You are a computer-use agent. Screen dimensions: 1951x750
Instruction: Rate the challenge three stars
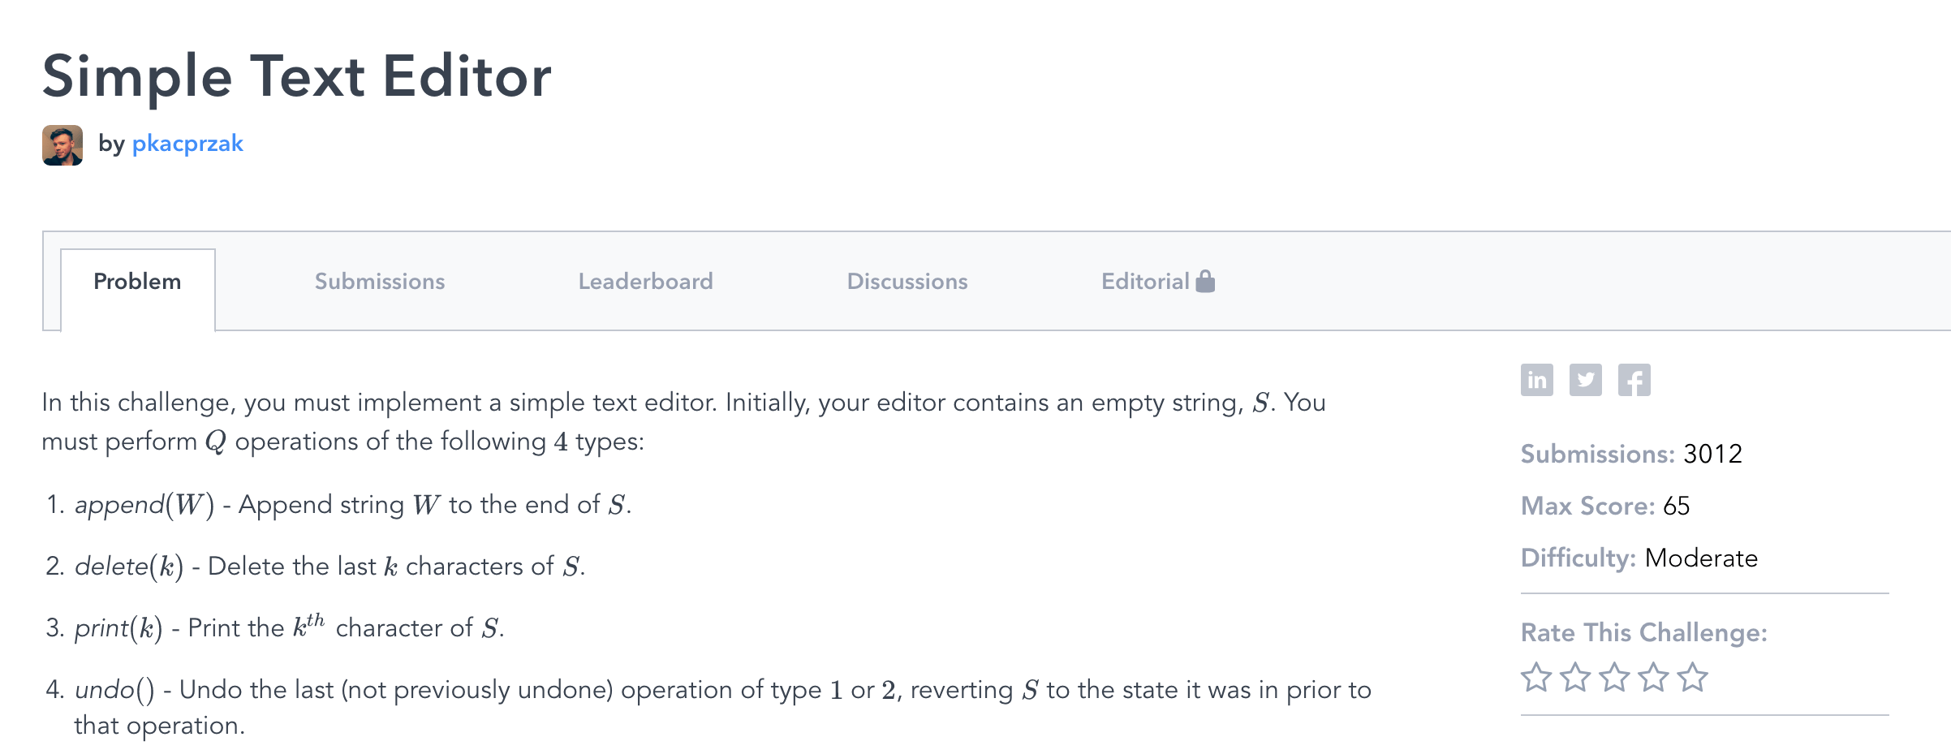click(x=1614, y=677)
